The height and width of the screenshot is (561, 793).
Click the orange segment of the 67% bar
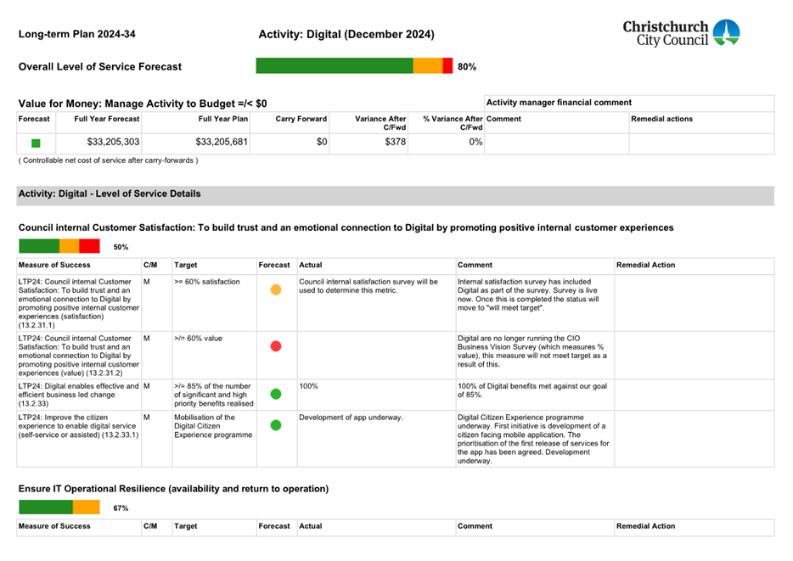(86, 508)
